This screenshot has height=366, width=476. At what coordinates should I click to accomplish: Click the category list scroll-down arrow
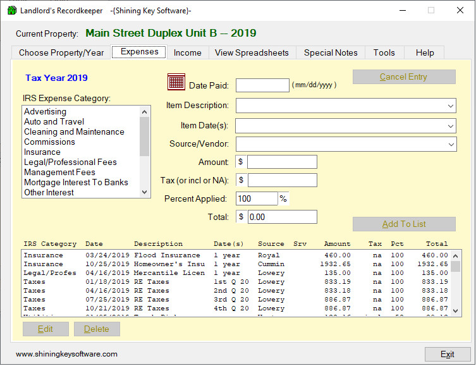coord(145,192)
